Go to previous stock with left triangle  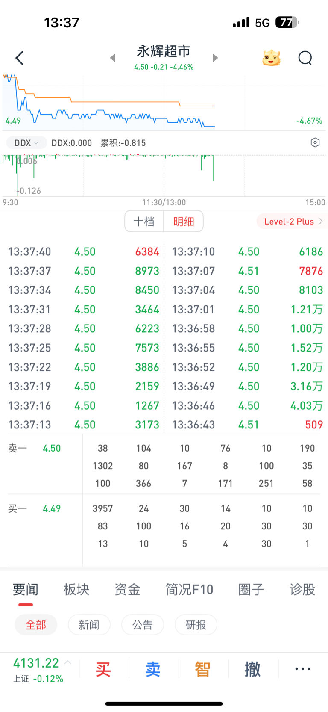(113, 58)
